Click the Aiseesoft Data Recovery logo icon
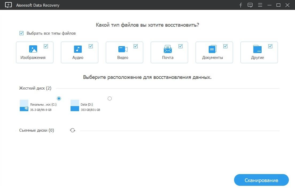295x193 pixels. (x=8, y=5)
